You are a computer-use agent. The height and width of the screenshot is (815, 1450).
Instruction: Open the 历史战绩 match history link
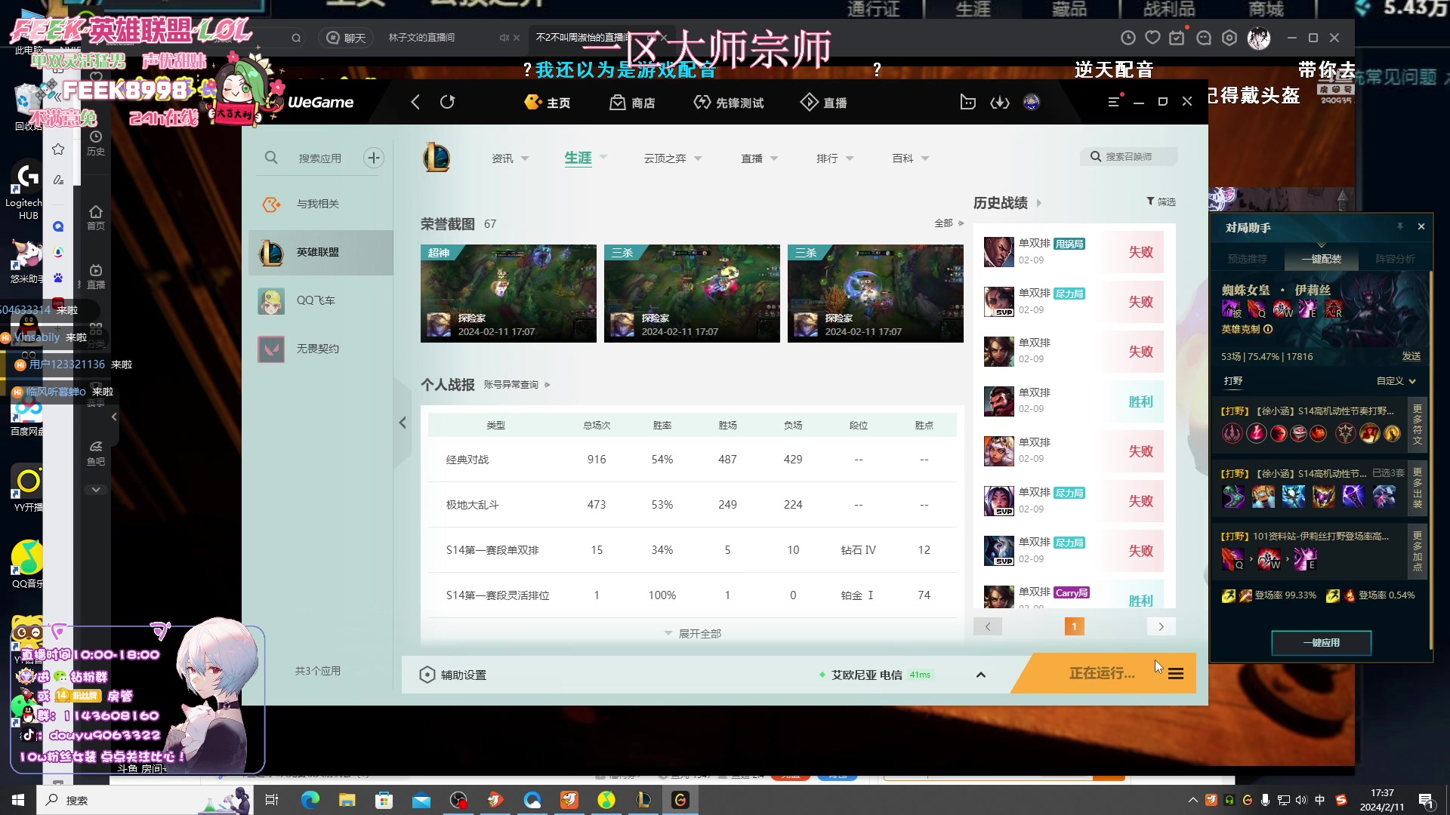click(x=1007, y=203)
